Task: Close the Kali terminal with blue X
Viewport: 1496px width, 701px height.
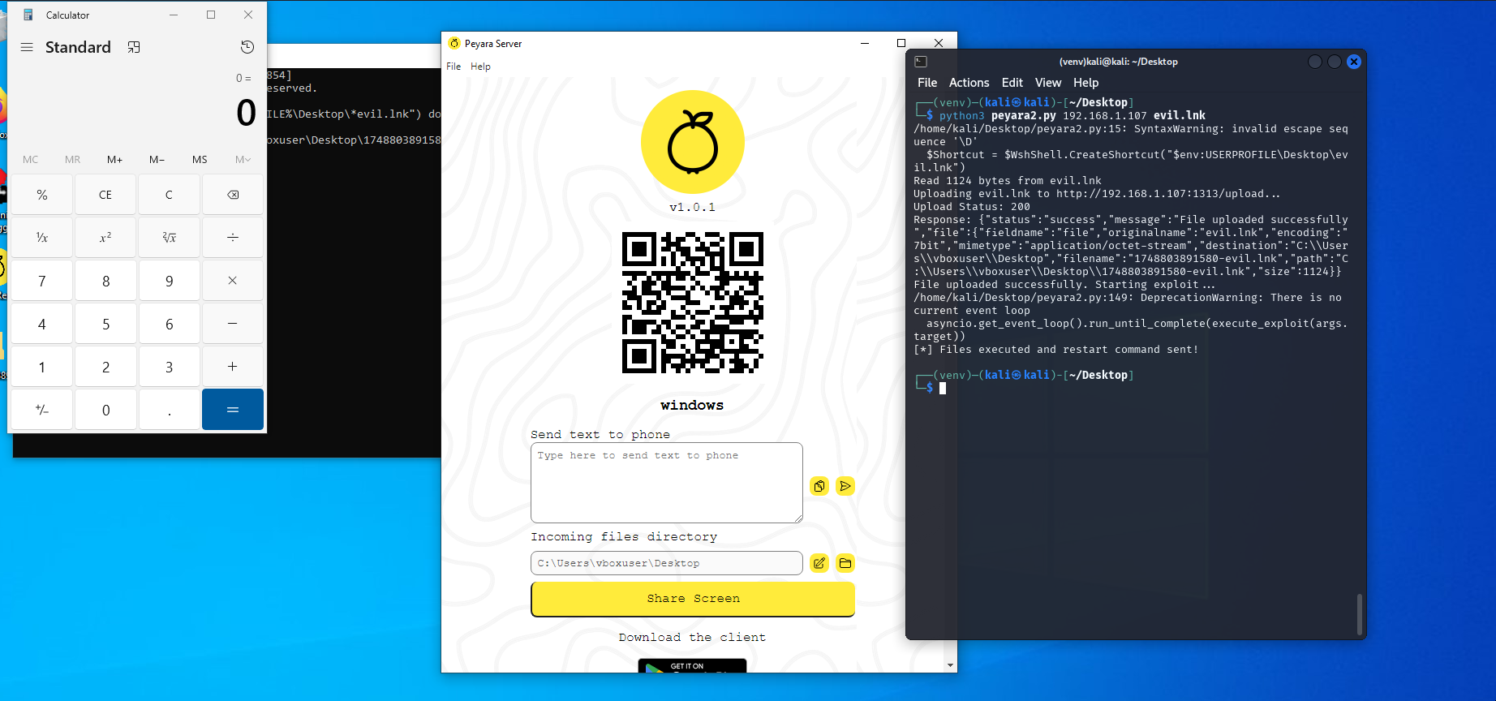Action: (1354, 62)
